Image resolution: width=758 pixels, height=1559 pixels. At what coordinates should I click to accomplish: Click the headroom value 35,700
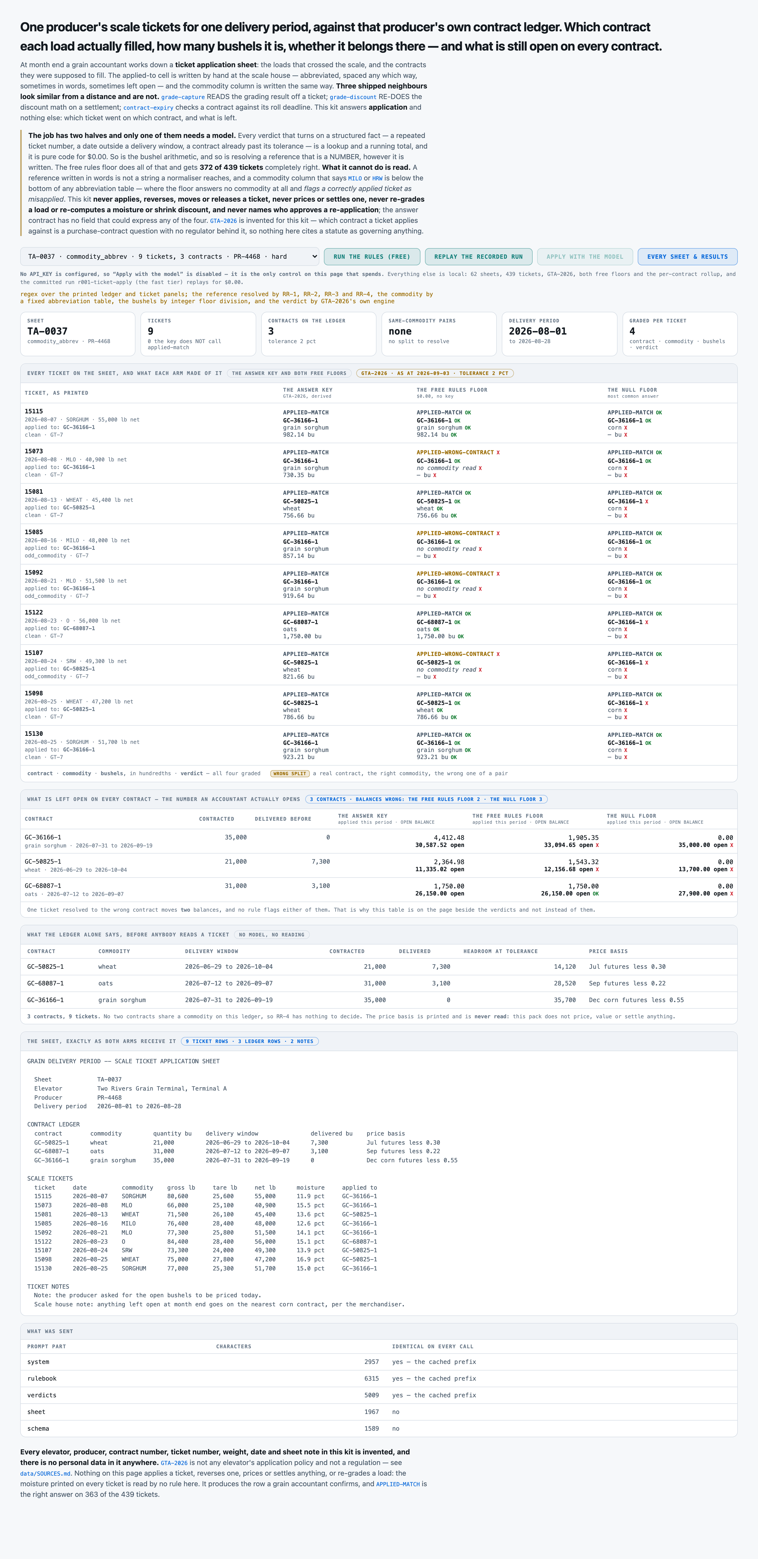pyautogui.click(x=564, y=1000)
